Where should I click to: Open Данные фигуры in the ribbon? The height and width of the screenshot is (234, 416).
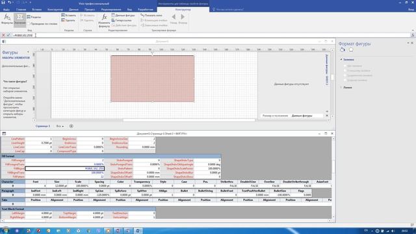coord(123,16)
